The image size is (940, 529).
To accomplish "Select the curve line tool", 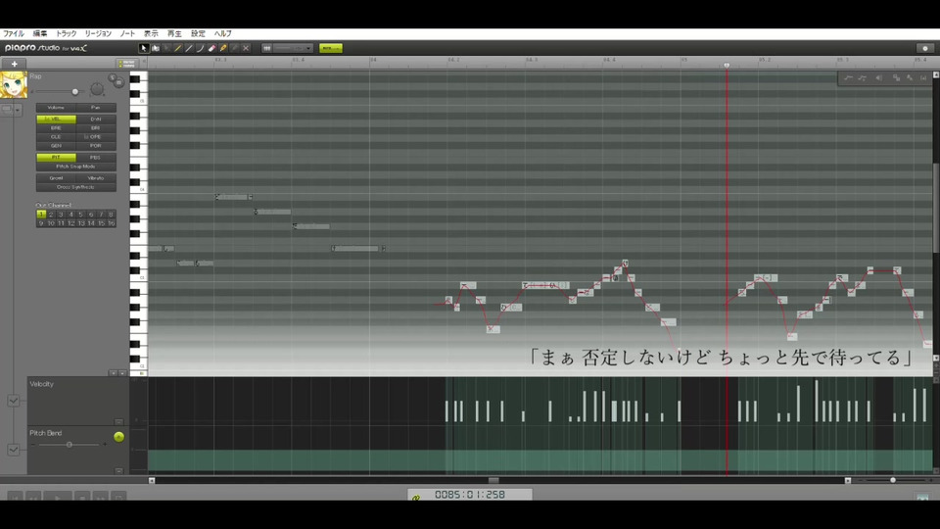I will 200,48.
